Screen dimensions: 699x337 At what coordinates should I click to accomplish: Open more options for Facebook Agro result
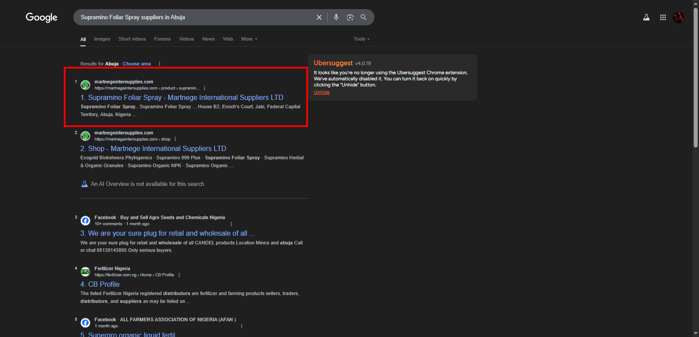(x=231, y=224)
